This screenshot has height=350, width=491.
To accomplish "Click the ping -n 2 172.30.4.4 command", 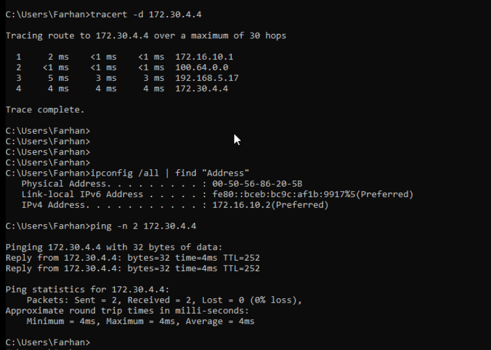I will pyautogui.click(x=143, y=226).
